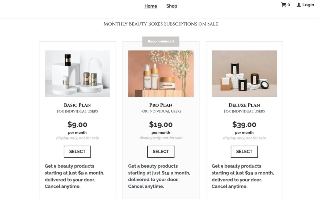
Task: Click the Basic Plan title
Action: [x=77, y=105]
